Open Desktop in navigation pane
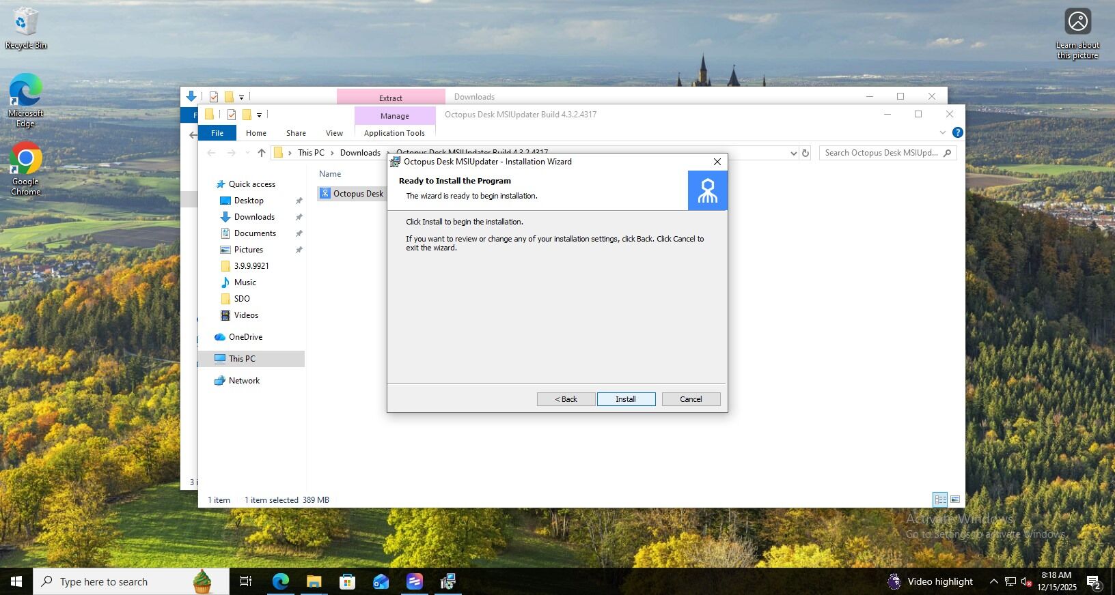 (249, 201)
